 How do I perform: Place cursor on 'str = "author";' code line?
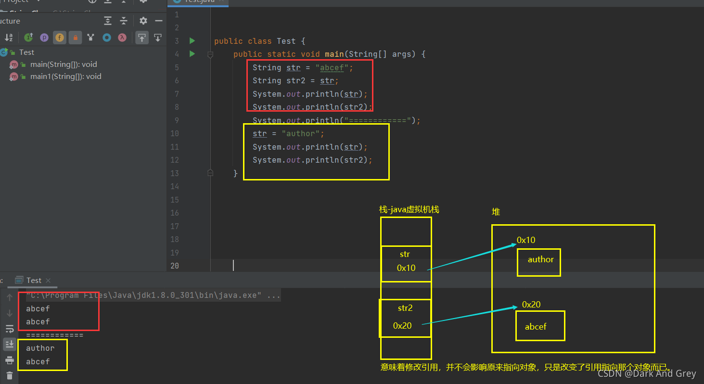point(289,133)
